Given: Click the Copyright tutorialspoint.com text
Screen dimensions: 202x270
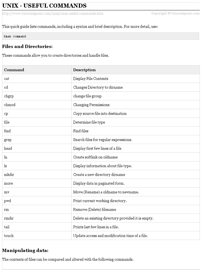Looking at the screenshot, I should pyautogui.click(x=175, y=13).
